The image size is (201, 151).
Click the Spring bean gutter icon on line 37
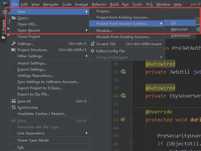123,72
